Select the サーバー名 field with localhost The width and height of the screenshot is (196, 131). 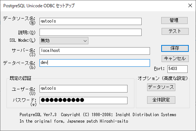95,51
